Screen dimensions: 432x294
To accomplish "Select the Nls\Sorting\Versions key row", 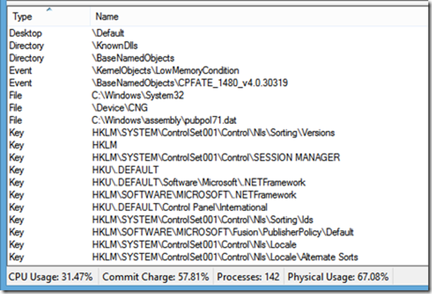I will pos(213,133).
